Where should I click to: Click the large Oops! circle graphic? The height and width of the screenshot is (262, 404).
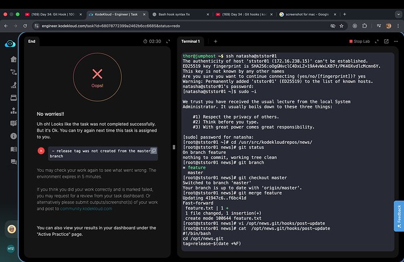coord(97,77)
